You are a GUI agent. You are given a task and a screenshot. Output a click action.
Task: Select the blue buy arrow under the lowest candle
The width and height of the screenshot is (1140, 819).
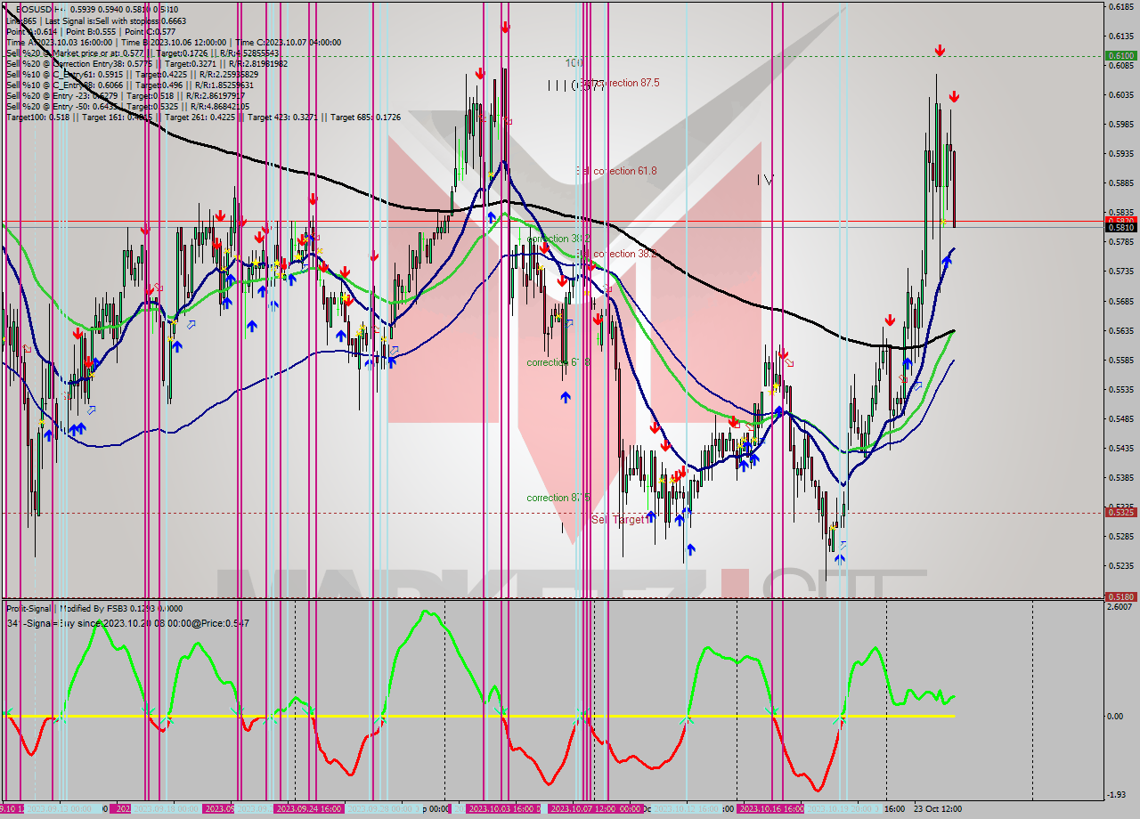[x=842, y=559]
